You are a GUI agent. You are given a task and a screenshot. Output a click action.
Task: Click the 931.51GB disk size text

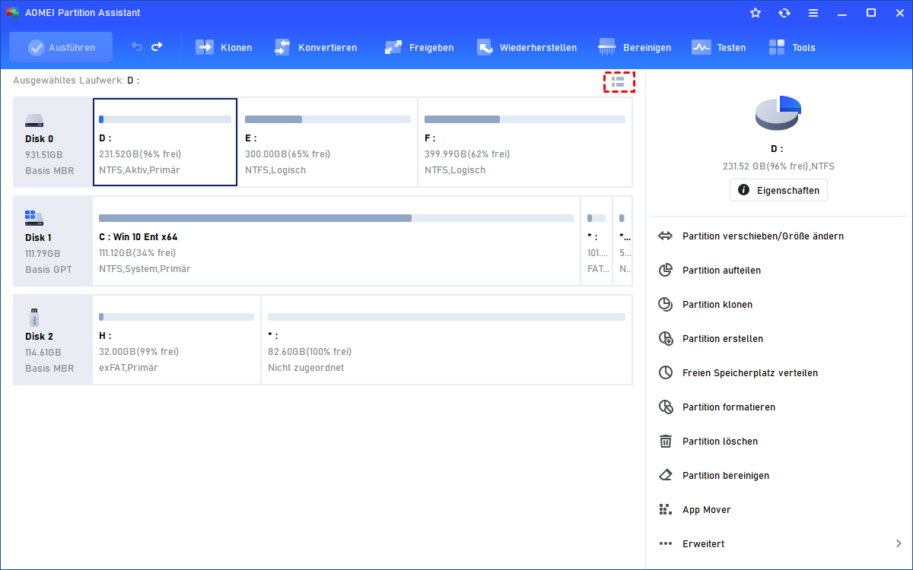(43, 155)
